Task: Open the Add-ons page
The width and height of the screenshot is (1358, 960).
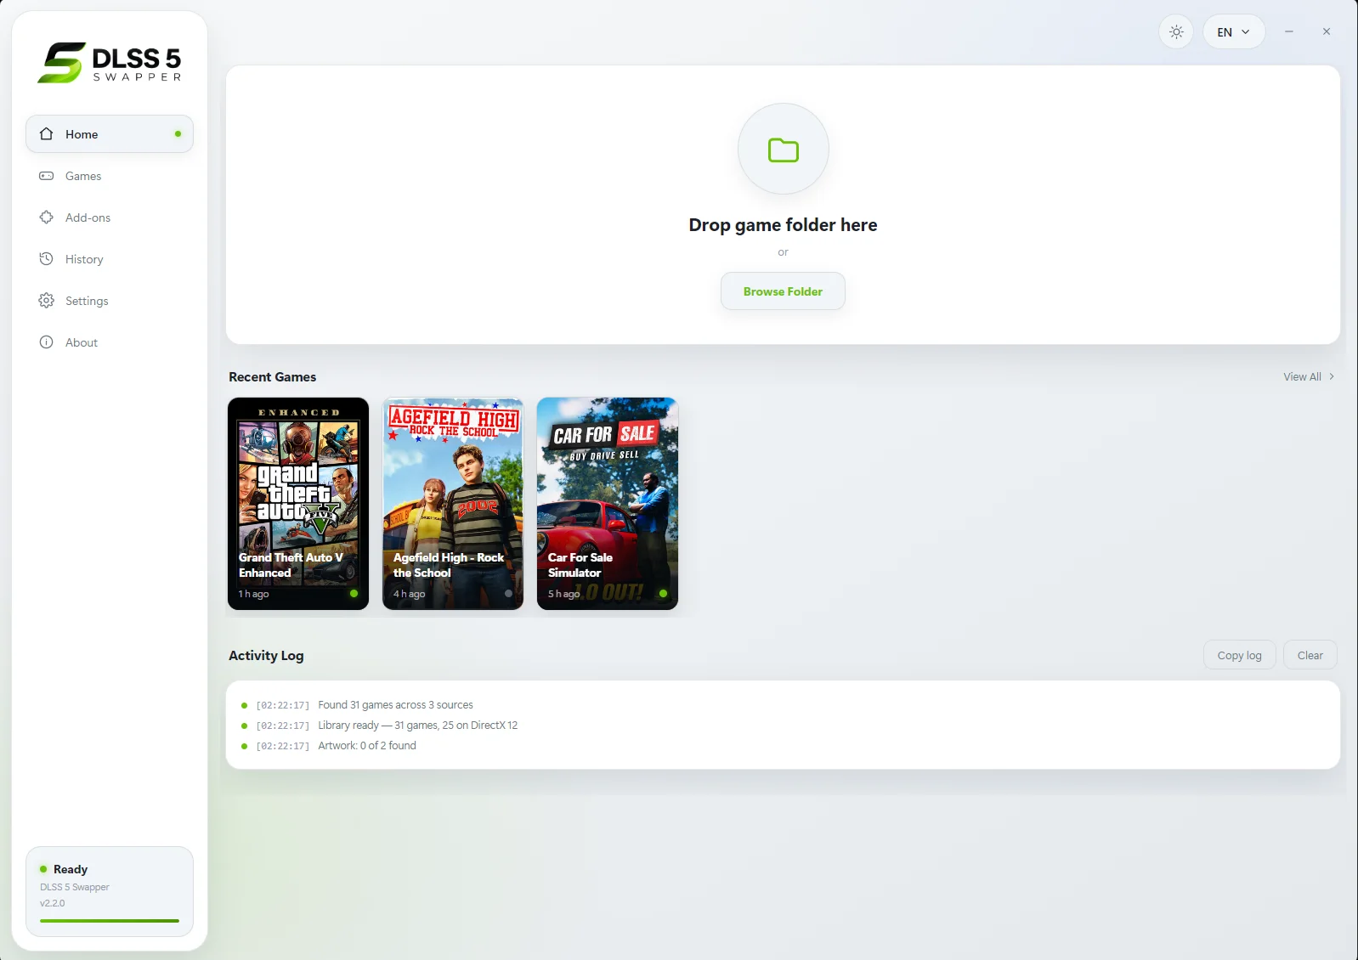Action: tap(110, 217)
